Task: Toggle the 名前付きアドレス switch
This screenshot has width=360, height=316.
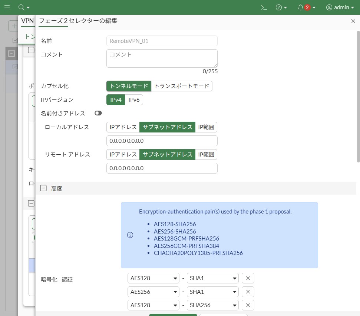Action: click(98, 113)
